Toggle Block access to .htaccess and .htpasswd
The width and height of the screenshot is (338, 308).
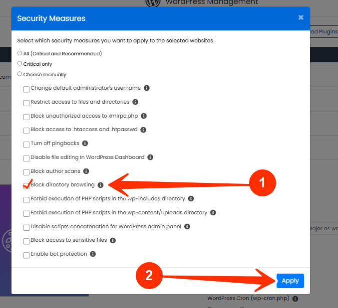26,131
